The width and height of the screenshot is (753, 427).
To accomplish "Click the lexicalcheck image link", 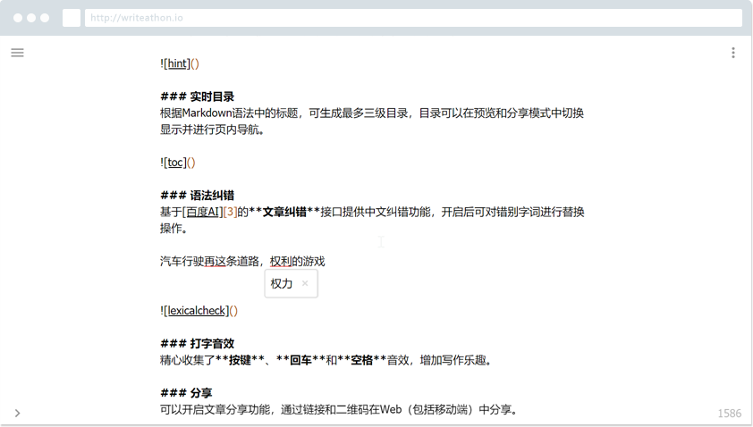I will point(197,311).
